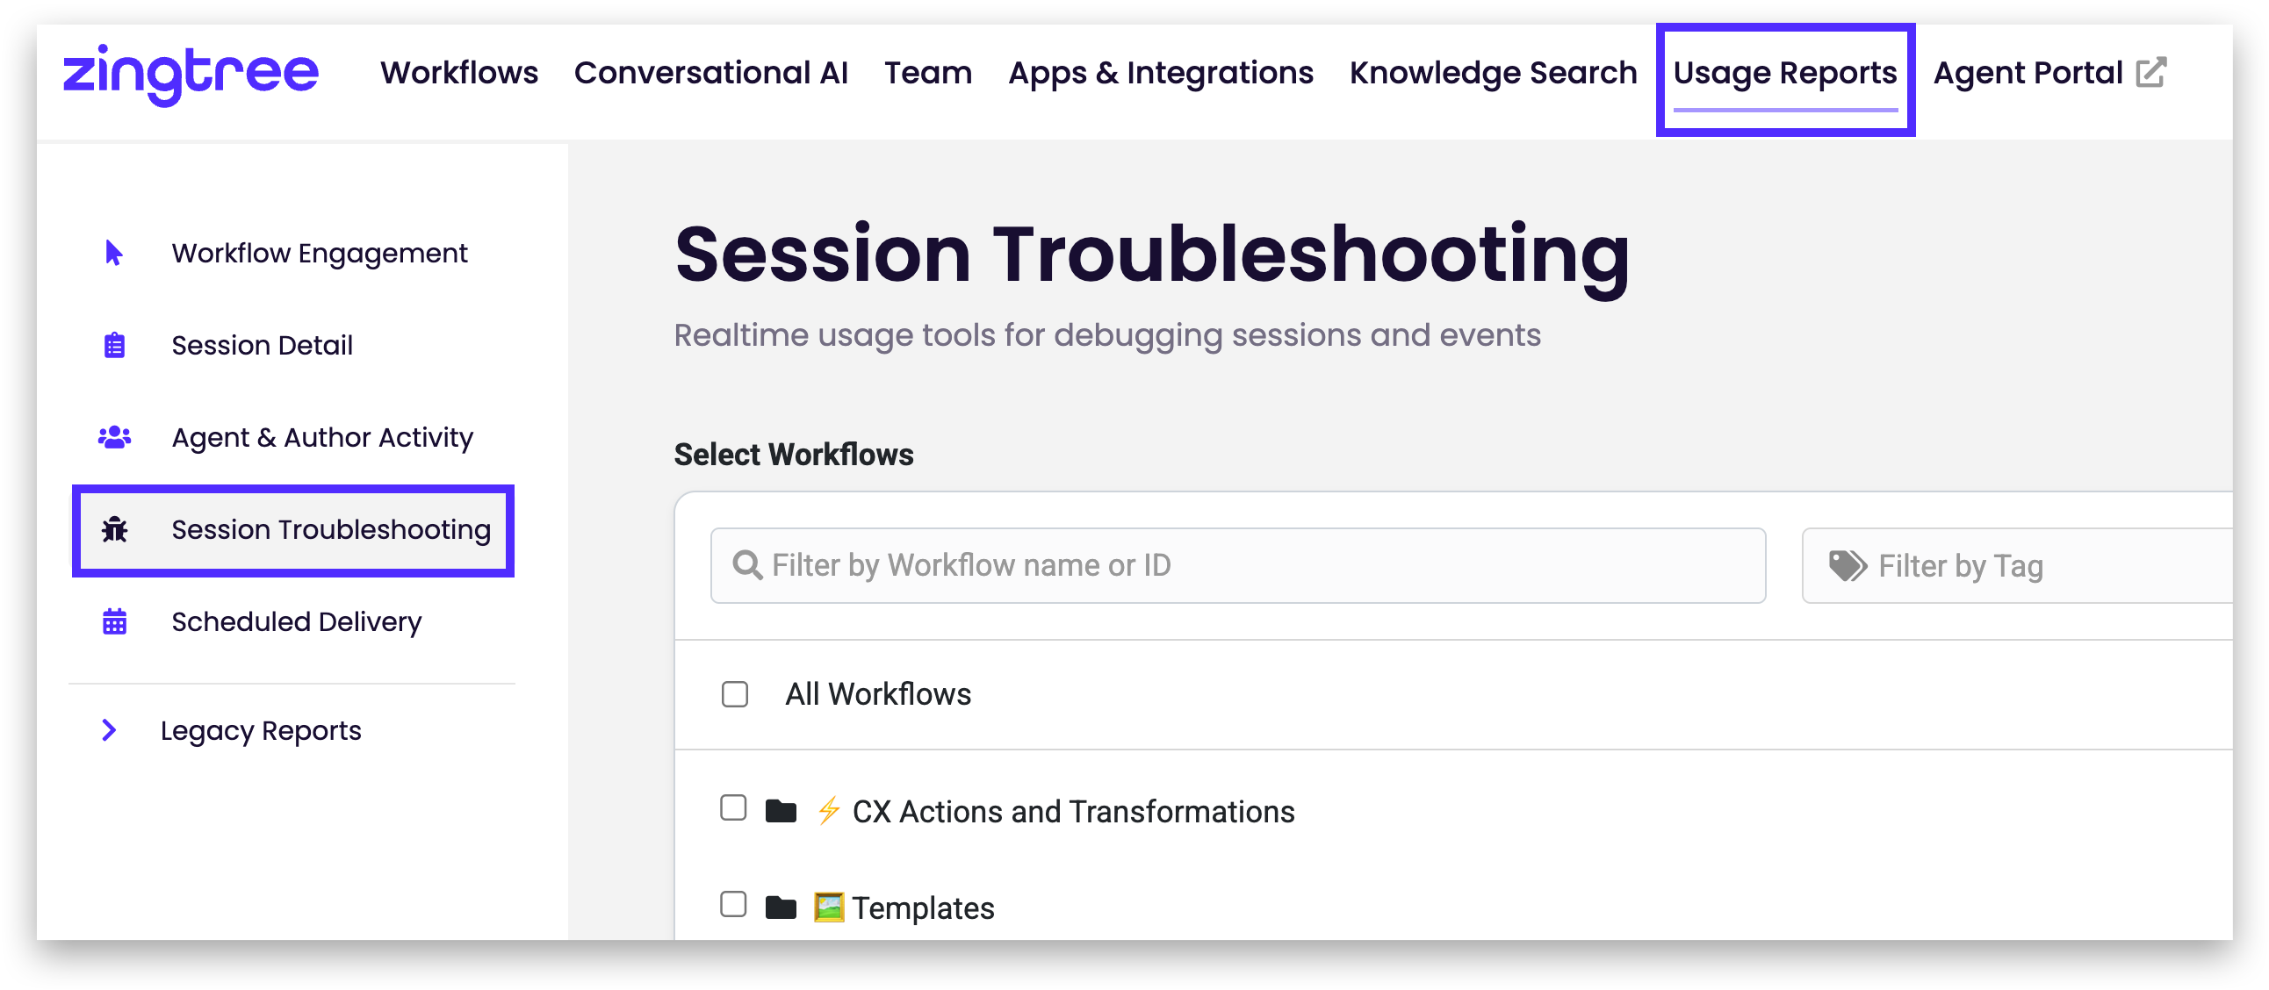Viewport: 2269px width, 990px height.
Task: Click the Session Detail clipboard icon
Action: pyautogui.click(x=114, y=345)
